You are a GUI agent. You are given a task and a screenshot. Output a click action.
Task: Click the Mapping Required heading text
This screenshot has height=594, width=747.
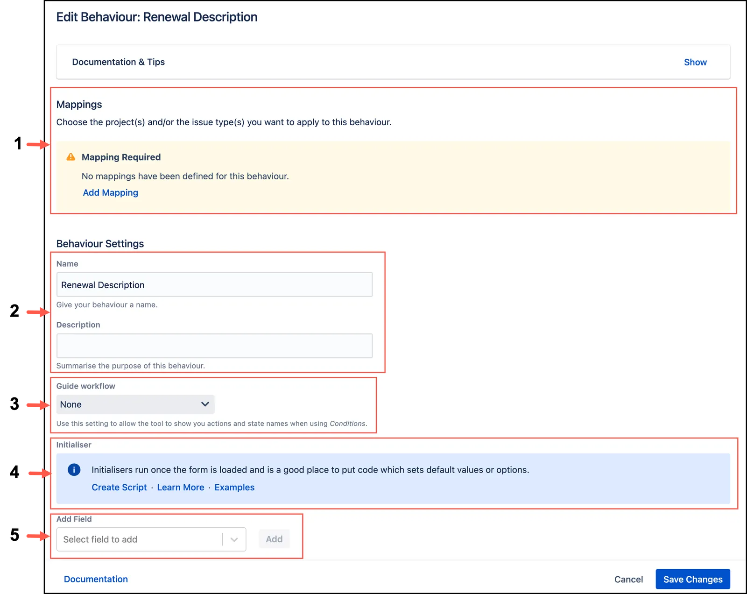coord(121,157)
